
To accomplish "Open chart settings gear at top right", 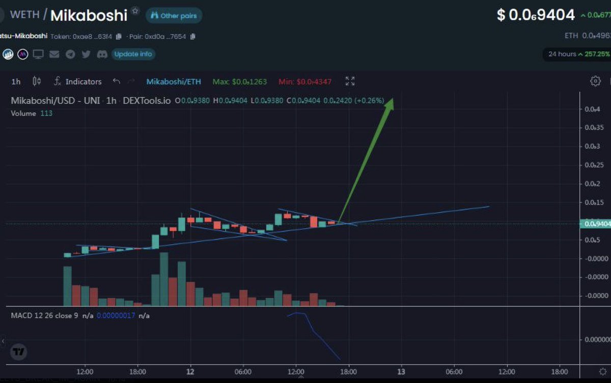I will [x=595, y=81].
